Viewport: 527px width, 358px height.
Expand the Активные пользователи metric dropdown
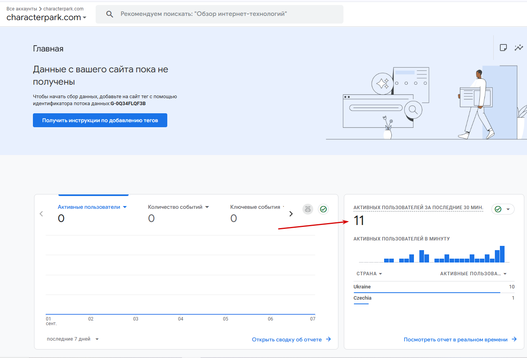coord(125,207)
